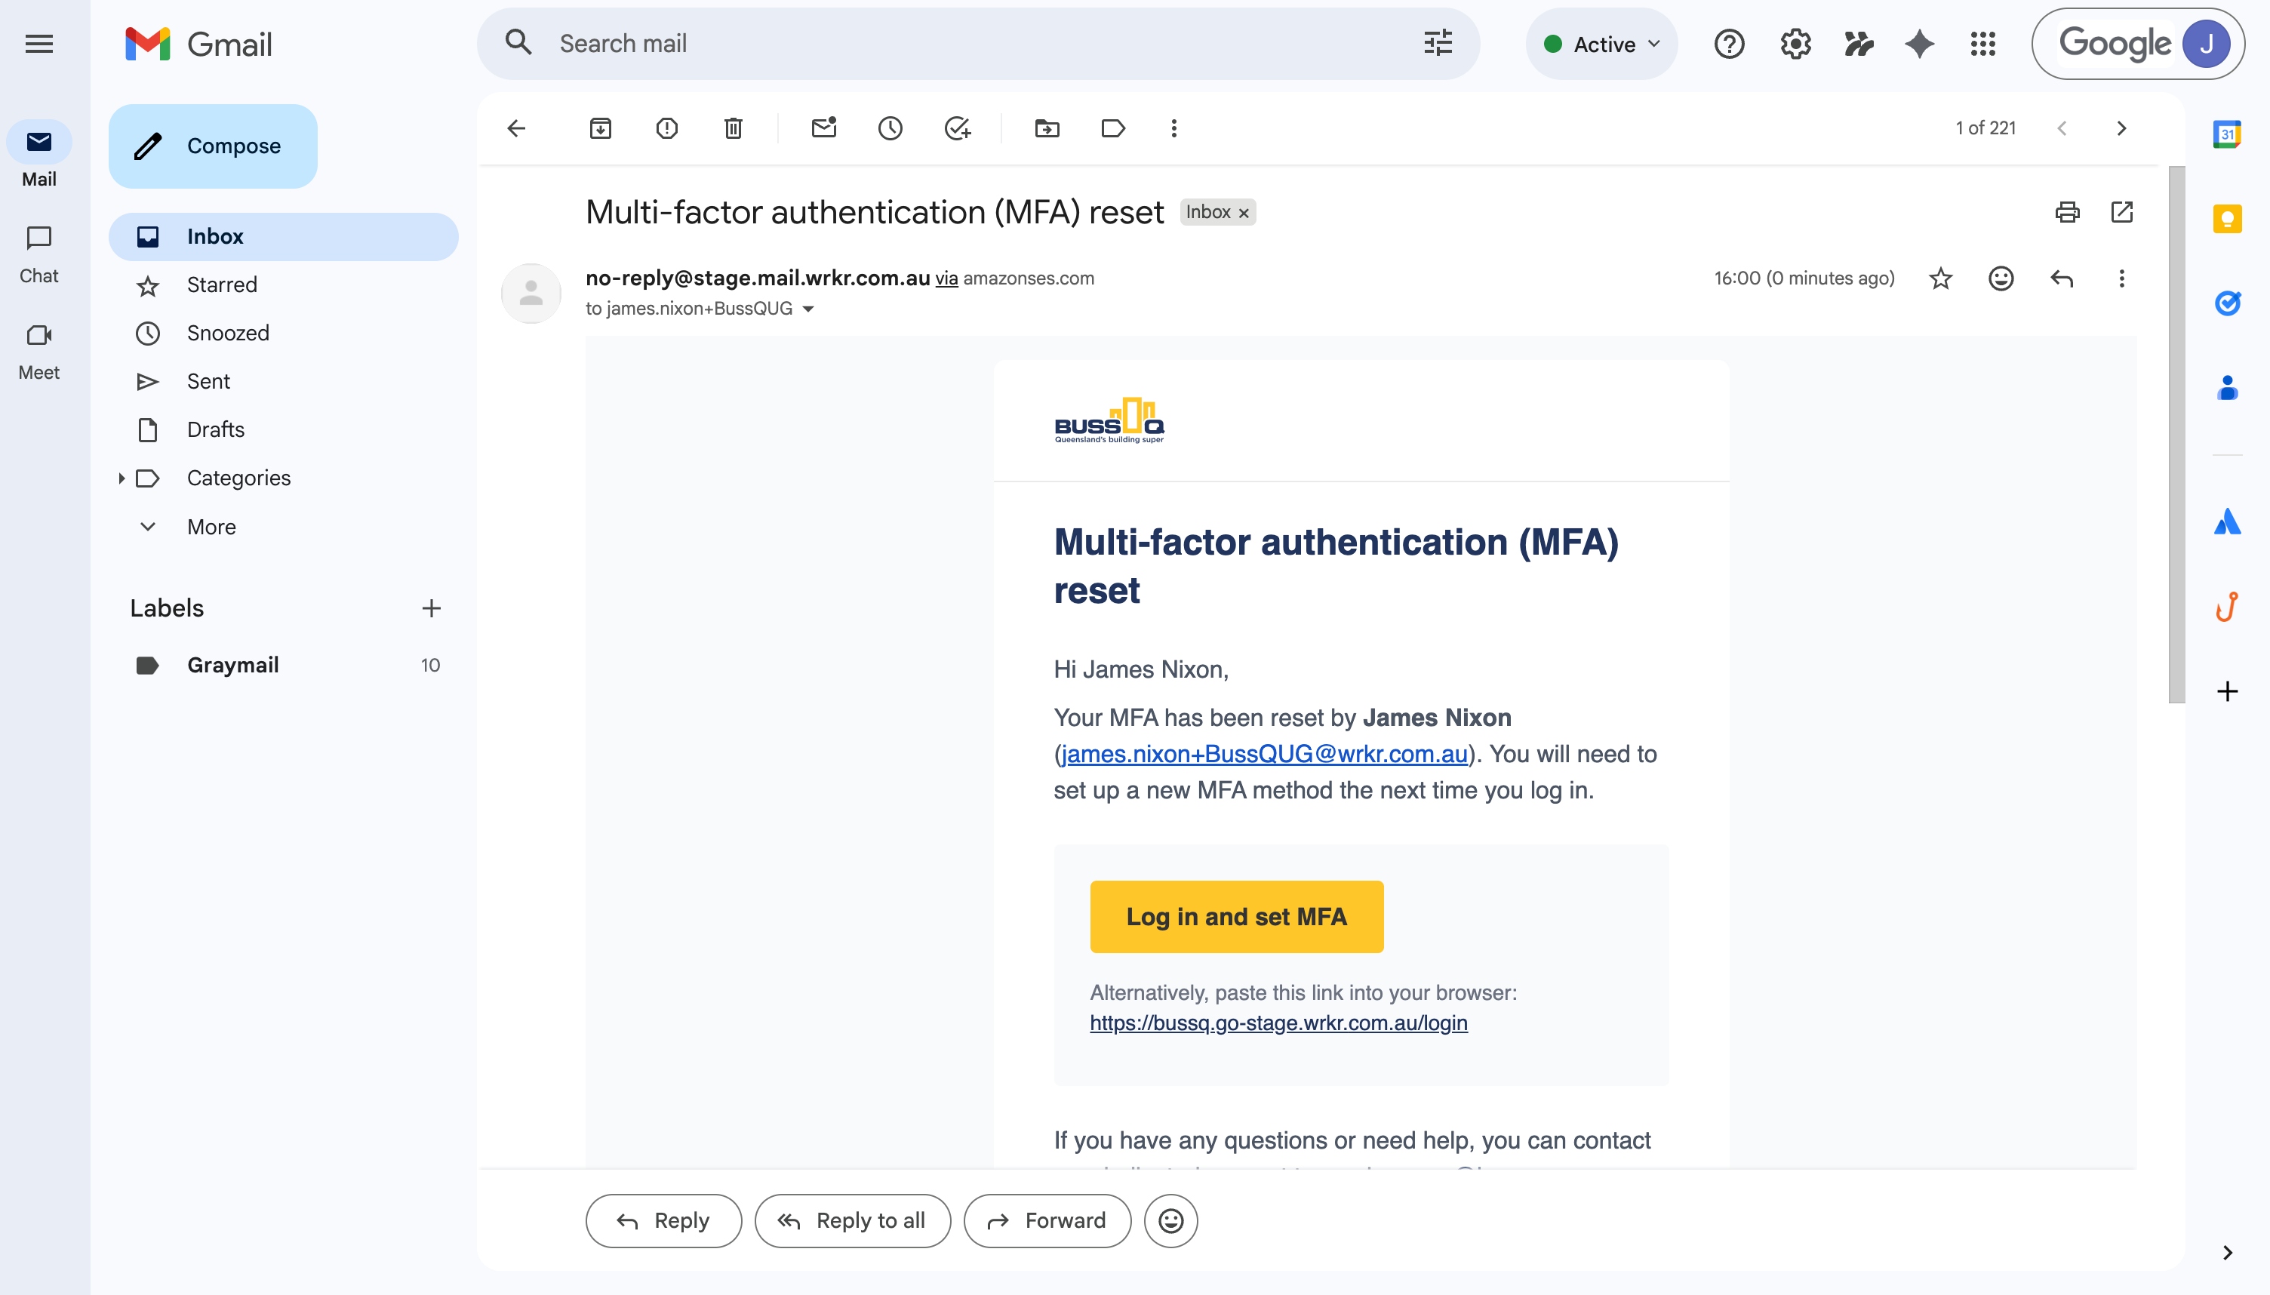Reply using header arrow icon
Image resolution: width=2270 pixels, height=1295 pixels.
(2061, 278)
